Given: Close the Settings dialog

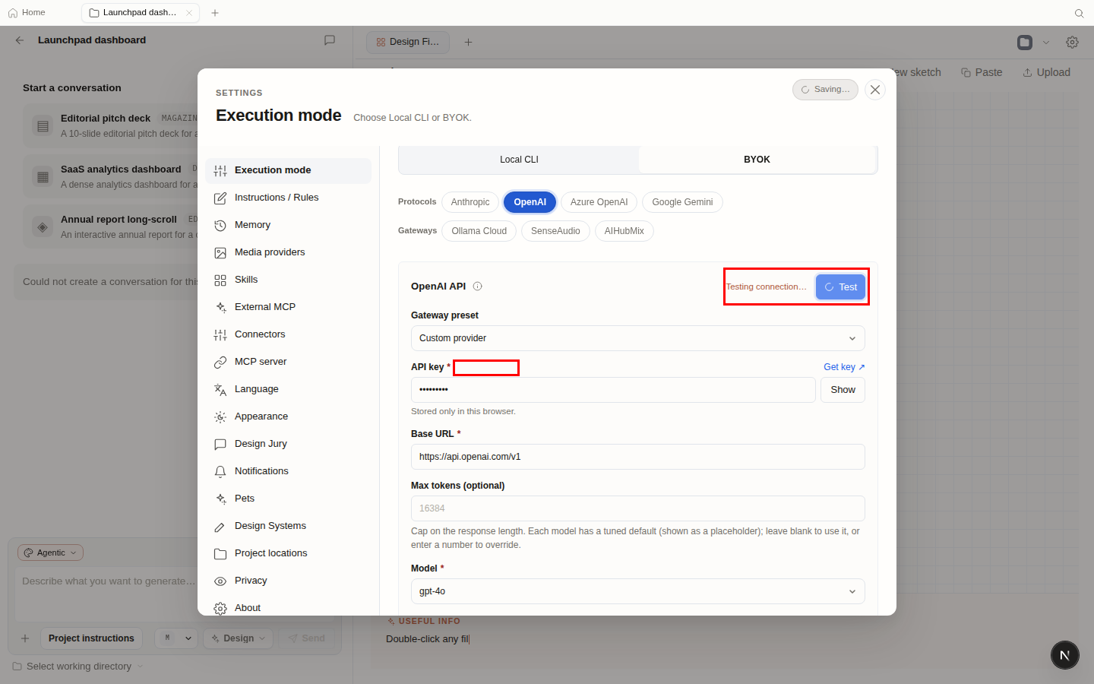Looking at the screenshot, I should (875, 90).
